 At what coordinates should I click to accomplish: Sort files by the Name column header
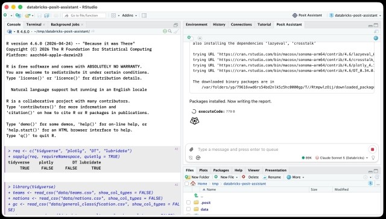tap(253, 189)
